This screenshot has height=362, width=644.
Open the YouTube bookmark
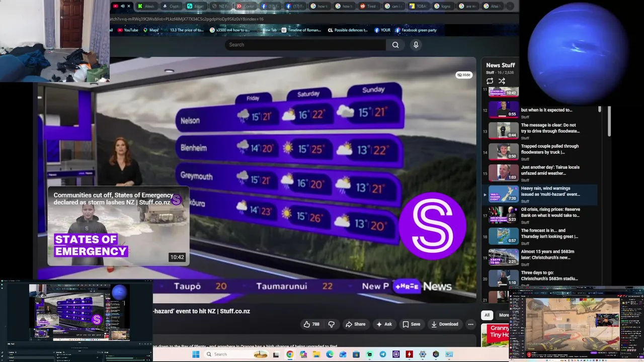pyautogui.click(x=128, y=30)
